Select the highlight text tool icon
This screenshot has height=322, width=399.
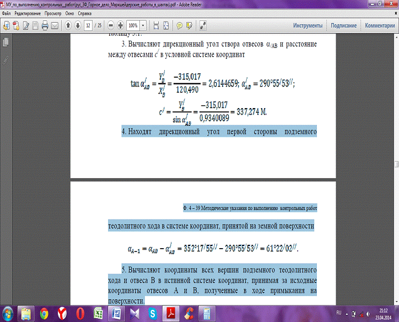point(189,25)
